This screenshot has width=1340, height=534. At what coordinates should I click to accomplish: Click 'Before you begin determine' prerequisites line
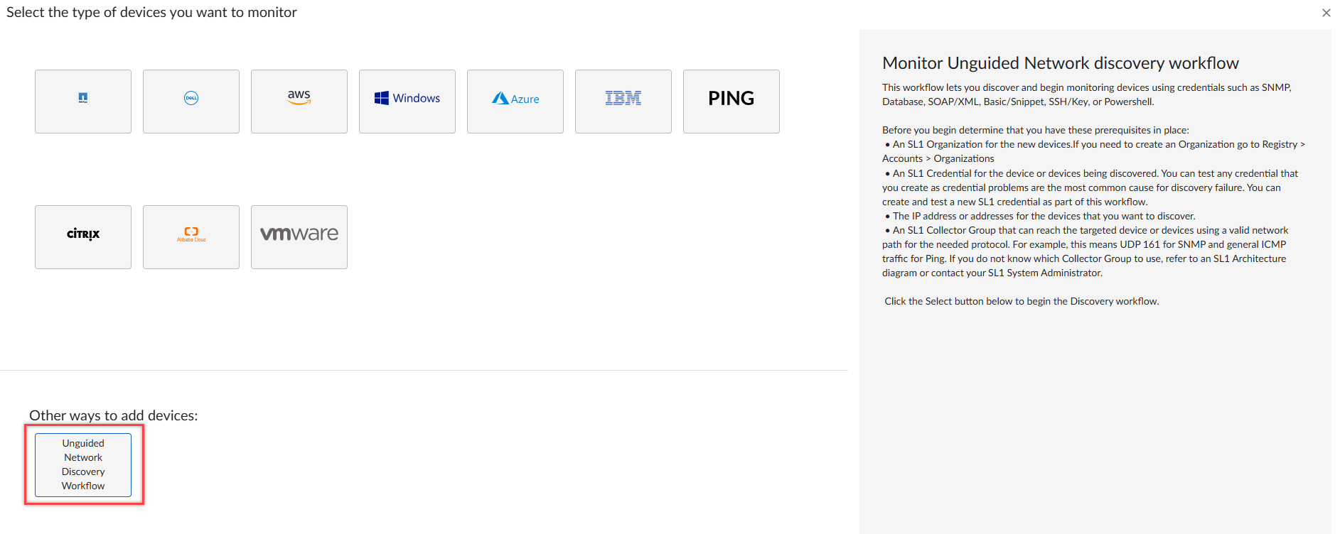click(x=1035, y=130)
